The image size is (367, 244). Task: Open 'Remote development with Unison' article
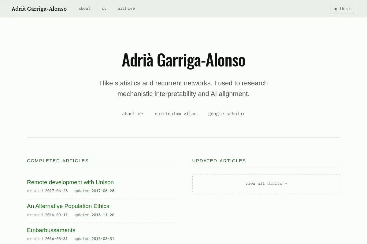(70, 182)
